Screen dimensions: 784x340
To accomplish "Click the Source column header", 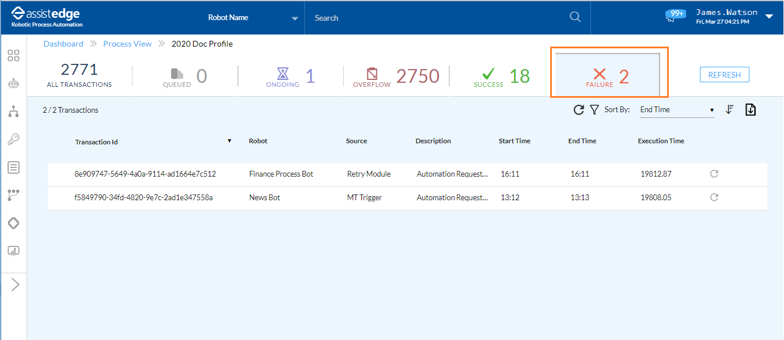I will click(x=357, y=141).
